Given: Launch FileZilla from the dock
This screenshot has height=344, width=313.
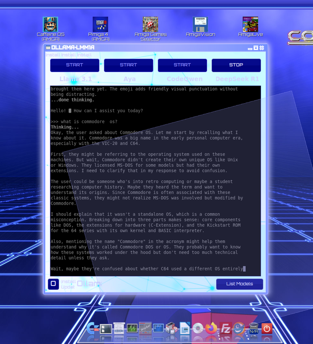Looking at the screenshot, I should click(x=226, y=329).
